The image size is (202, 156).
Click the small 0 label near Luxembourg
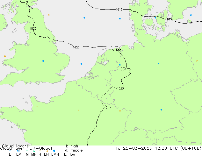111,107
